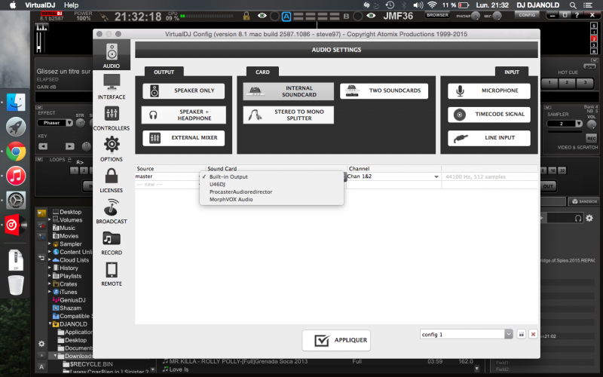Open the Remote settings section
603x377 pixels.
pos(112,273)
